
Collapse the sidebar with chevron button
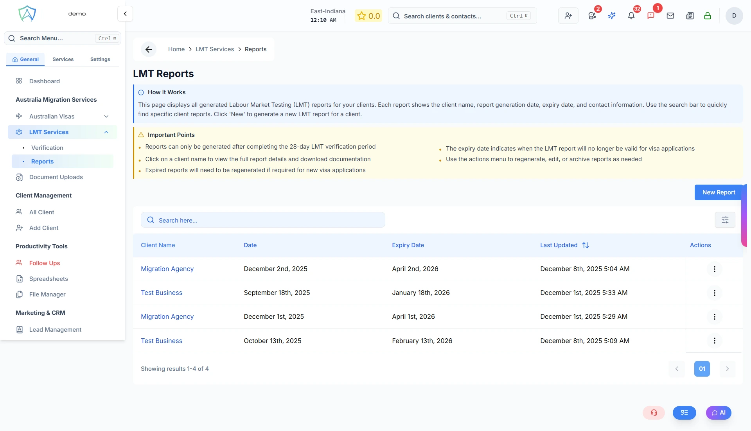(x=125, y=14)
